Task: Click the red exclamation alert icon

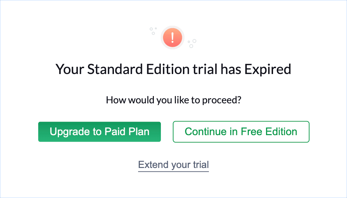Action: 172,37
